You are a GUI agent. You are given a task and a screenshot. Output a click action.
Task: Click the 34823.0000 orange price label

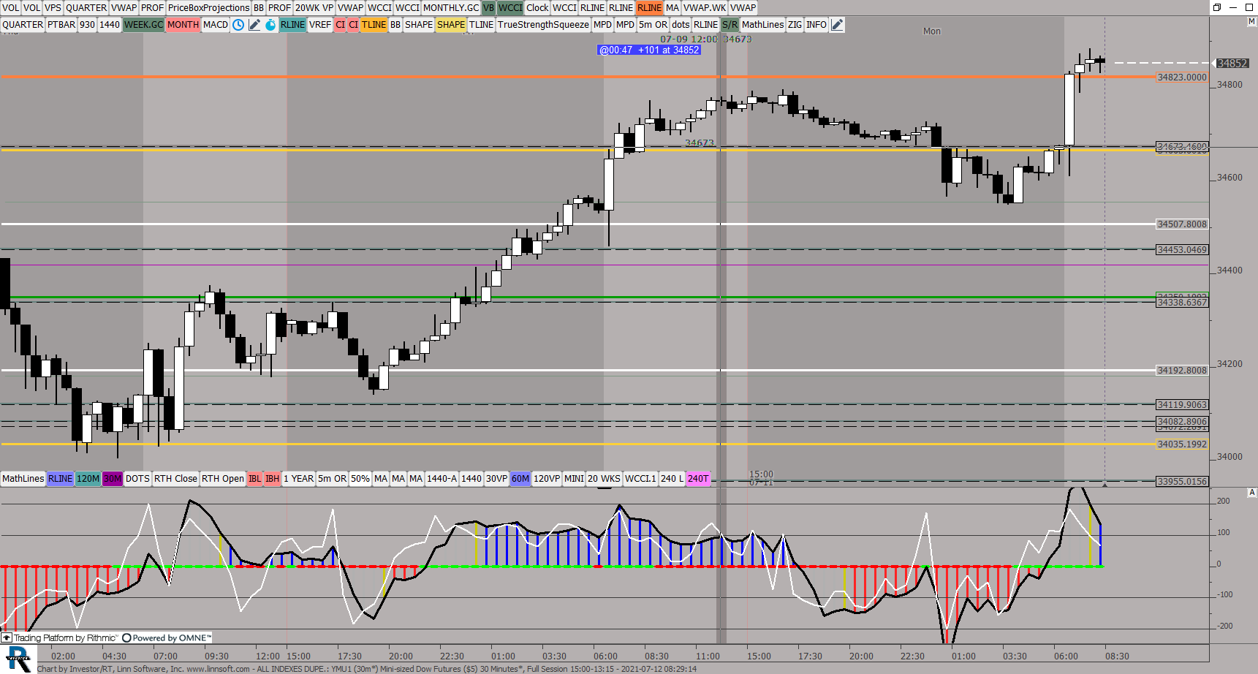(x=1182, y=77)
